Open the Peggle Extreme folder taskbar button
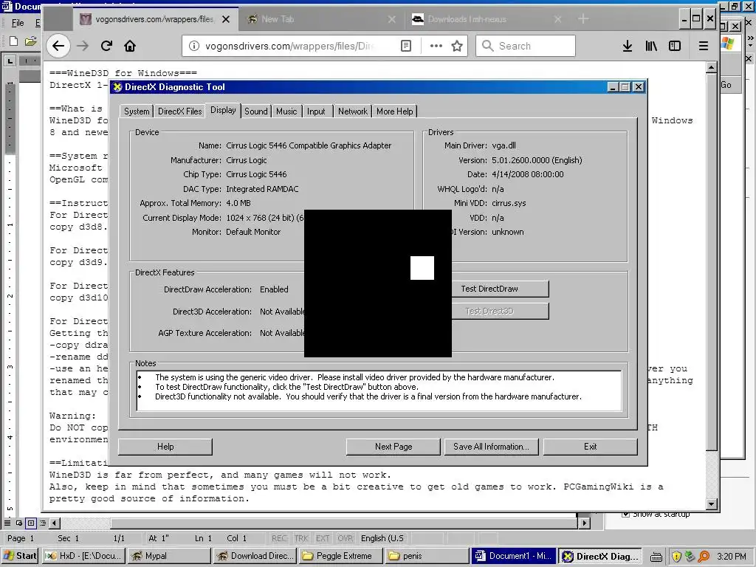This screenshot has width=756, height=567. 342,556
